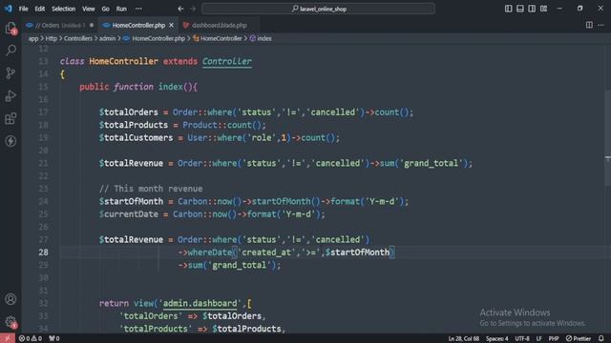Viewport: 611px width, 343px height.
Task: Open the Run menu
Action: tap(121, 9)
